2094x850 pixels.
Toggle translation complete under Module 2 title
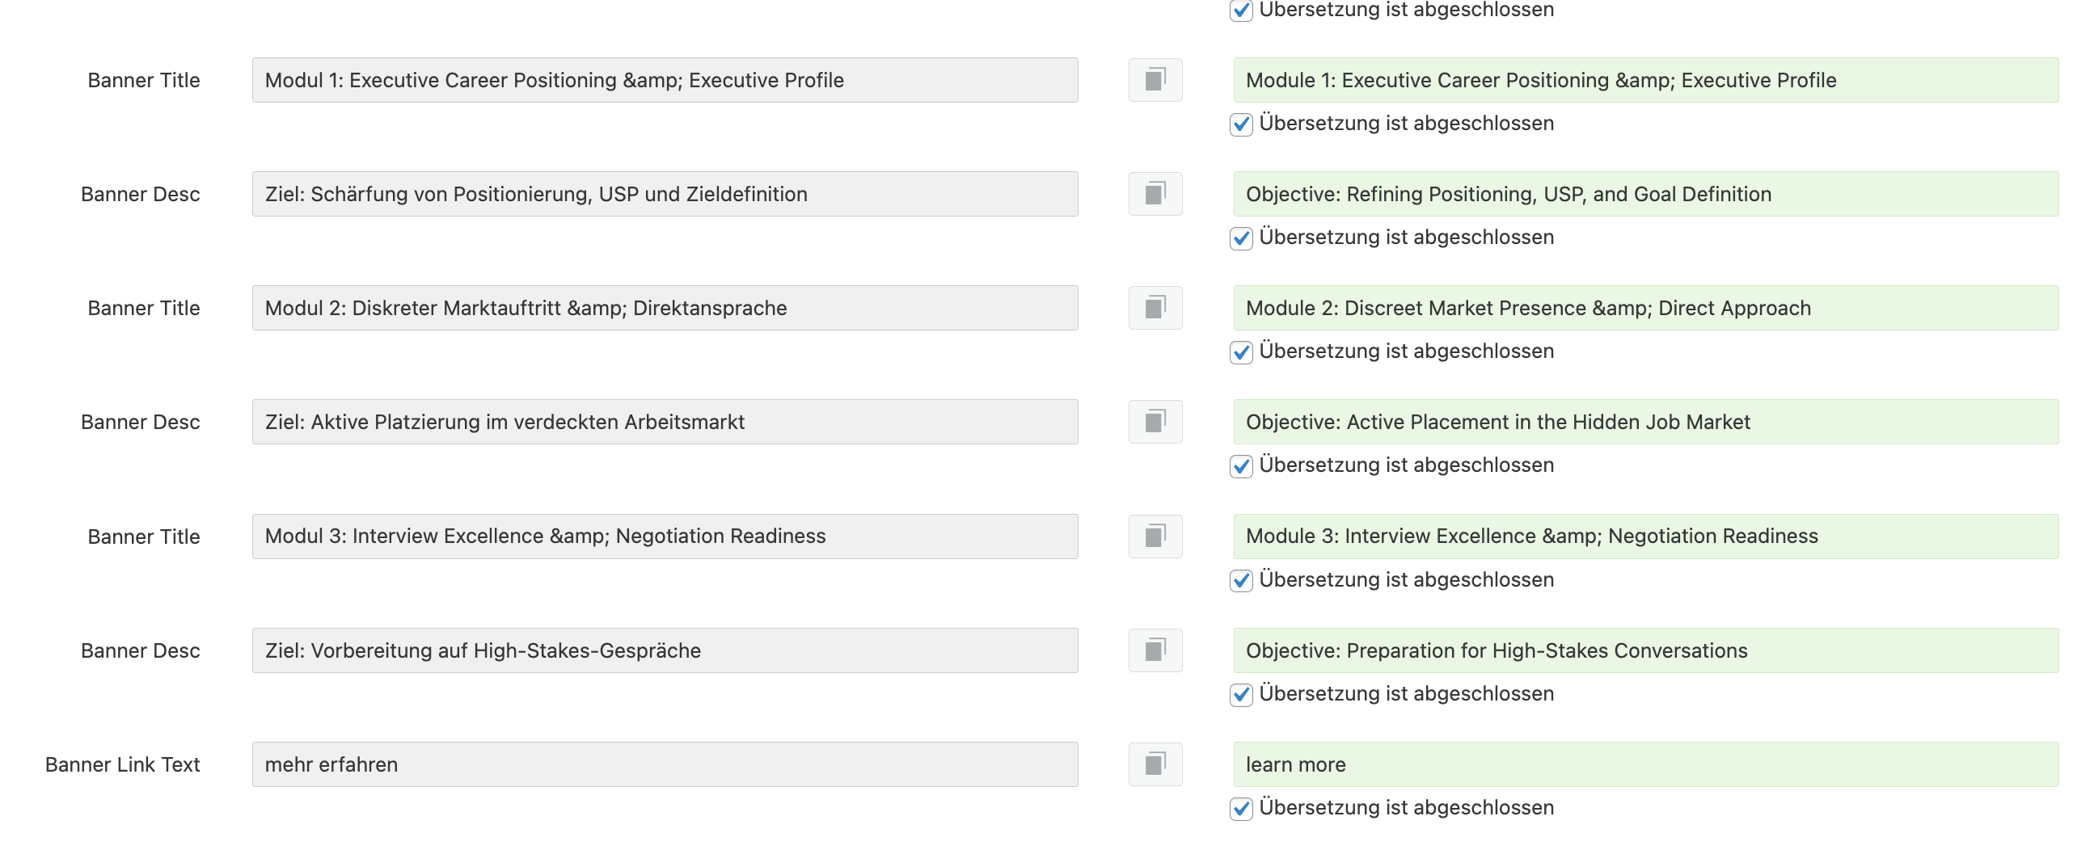[x=1240, y=351]
